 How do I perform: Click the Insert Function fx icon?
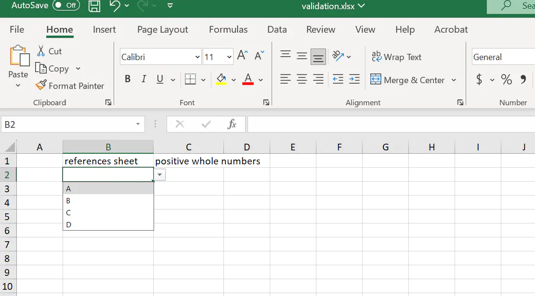[x=232, y=124]
